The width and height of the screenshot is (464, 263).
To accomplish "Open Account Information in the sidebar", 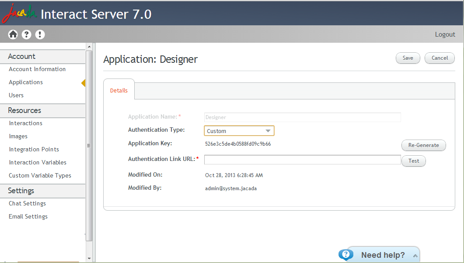I will pyautogui.click(x=37, y=69).
